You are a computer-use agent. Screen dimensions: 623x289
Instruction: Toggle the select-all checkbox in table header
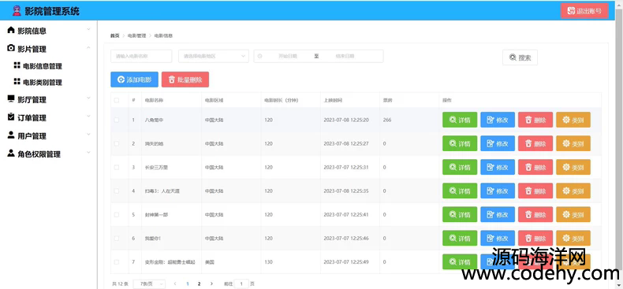point(117,101)
